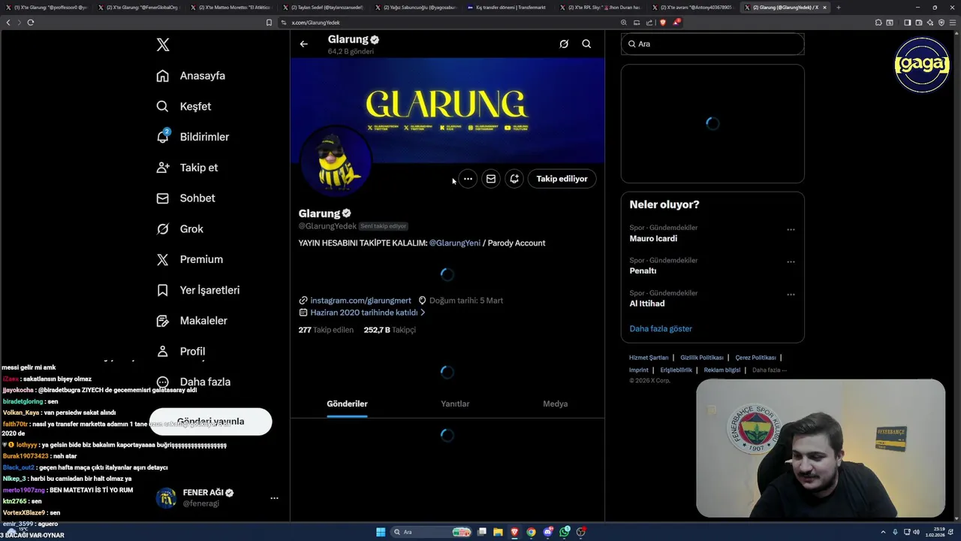Send message to Glarung via envelope icon

[491, 179]
